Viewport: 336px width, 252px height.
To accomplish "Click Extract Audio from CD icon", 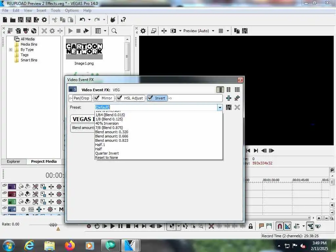I will tap(34, 31).
